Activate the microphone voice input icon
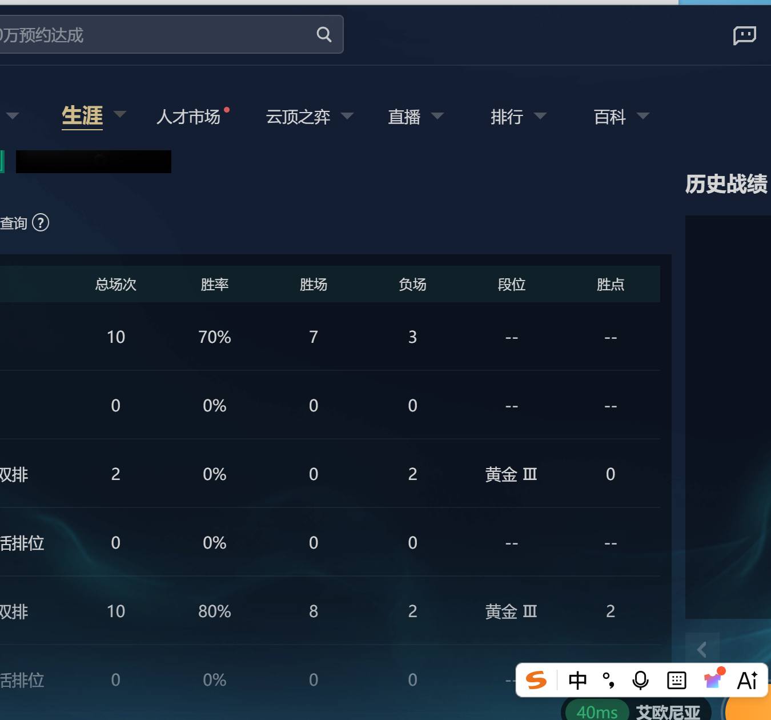This screenshot has height=720, width=771. coord(640,680)
